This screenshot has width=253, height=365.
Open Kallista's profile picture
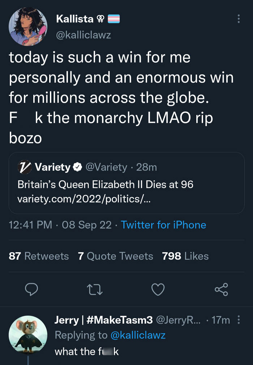point(27,26)
